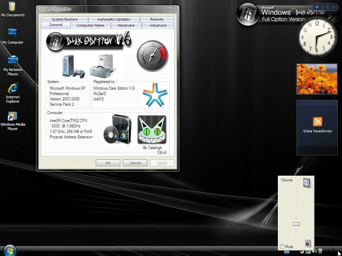The image size is (342, 256).
Task: Click the Apply button
Action: [162, 163]
